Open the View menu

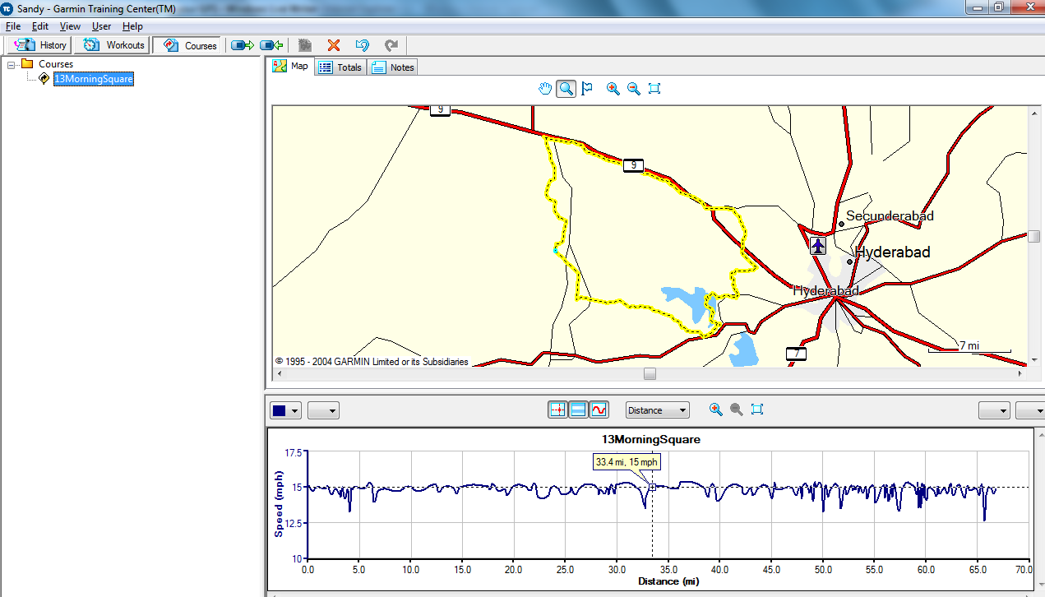pos(70,26)
